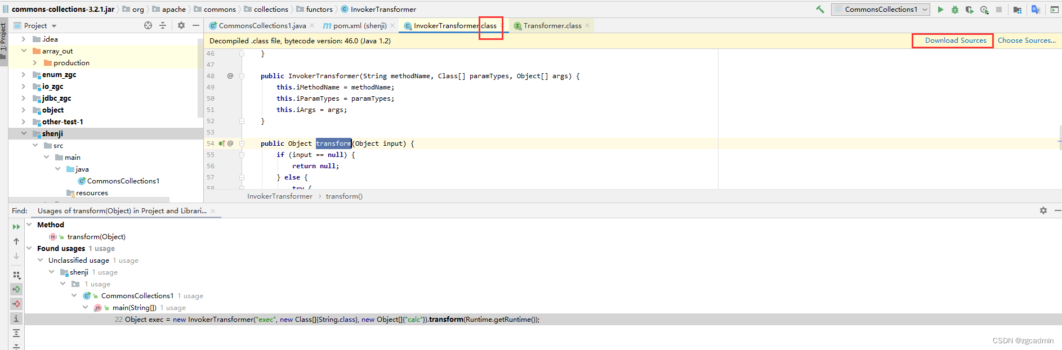Select the resources folder in Project tree
1062x350 pixels.
pyautogui.click(x=87, y=193)
